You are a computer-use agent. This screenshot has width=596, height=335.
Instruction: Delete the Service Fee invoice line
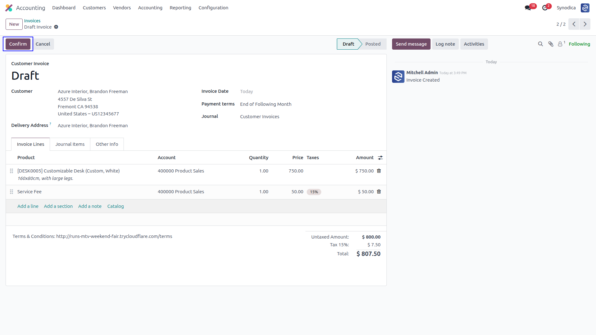pos(379,192)
